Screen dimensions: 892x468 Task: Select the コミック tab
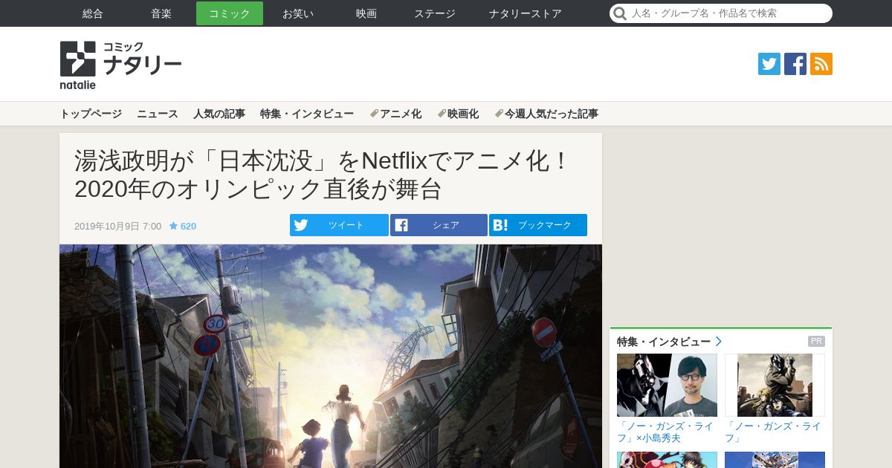coord(230,13)
